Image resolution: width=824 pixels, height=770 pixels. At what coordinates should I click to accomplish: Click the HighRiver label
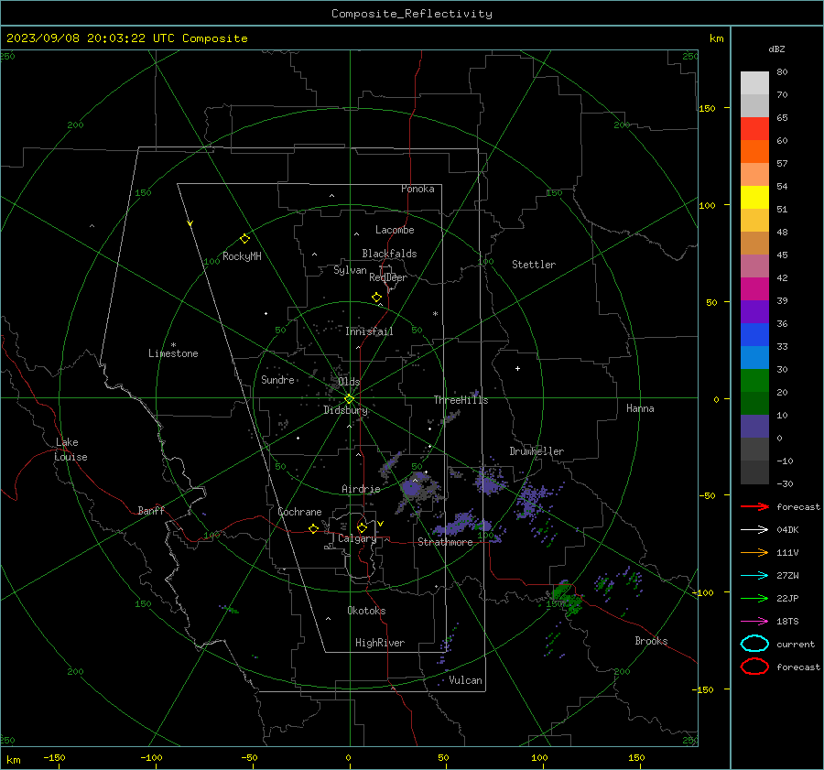(x=380, y=643)
